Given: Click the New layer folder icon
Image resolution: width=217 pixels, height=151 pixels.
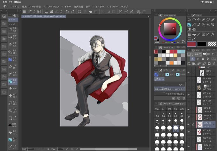Looking at the screenshot, I should pyautogui.click(x=194, y=64).
